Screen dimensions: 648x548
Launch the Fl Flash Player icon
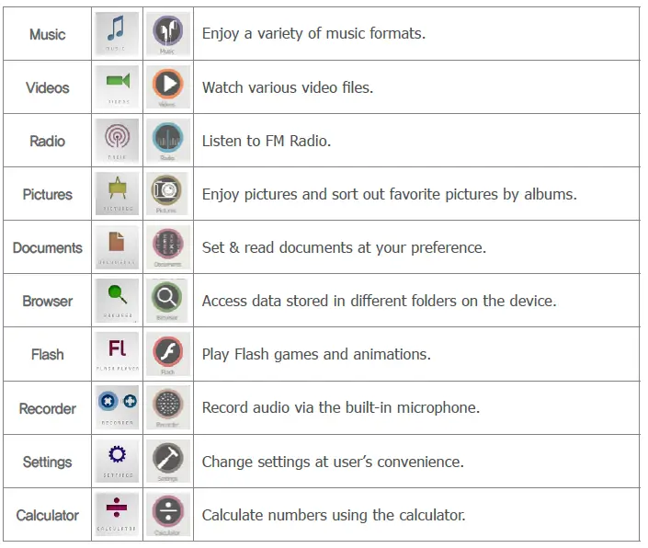coord(117,354)
